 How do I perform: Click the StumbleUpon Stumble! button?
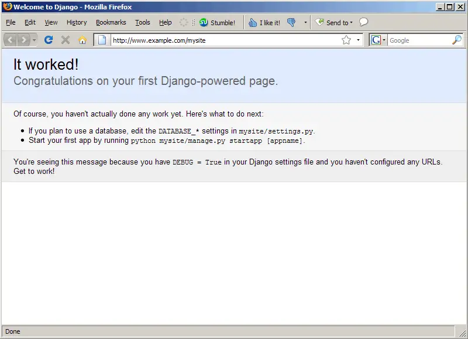[x=217, y=22]
